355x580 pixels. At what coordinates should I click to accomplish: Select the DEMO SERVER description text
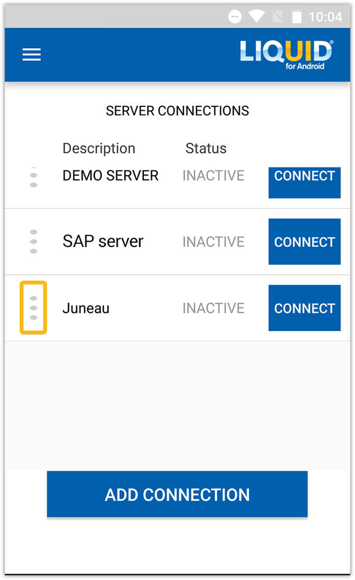[x=110, y=176]
